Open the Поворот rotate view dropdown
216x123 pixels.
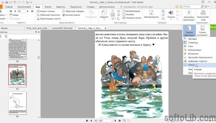[104, 15]
